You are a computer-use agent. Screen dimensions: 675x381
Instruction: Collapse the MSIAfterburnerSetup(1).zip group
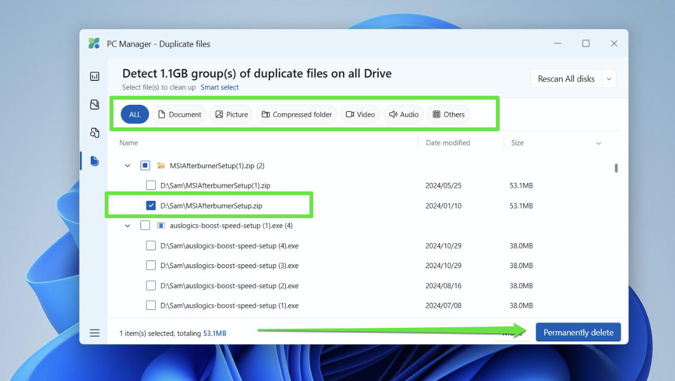128,165
